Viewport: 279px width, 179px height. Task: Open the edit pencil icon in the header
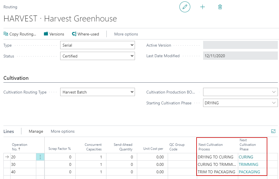click(x=185, y=7)
